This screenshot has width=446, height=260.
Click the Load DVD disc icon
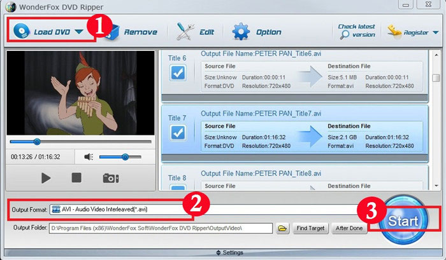click(x=22, y=31)
